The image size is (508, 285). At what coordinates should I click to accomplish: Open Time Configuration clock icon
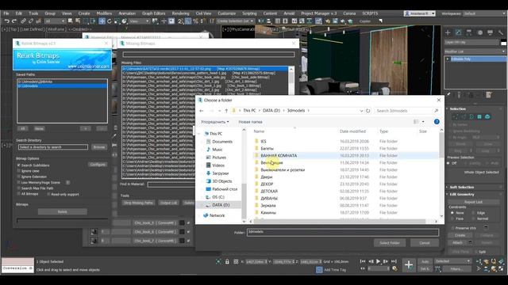(x=394, y=268)
